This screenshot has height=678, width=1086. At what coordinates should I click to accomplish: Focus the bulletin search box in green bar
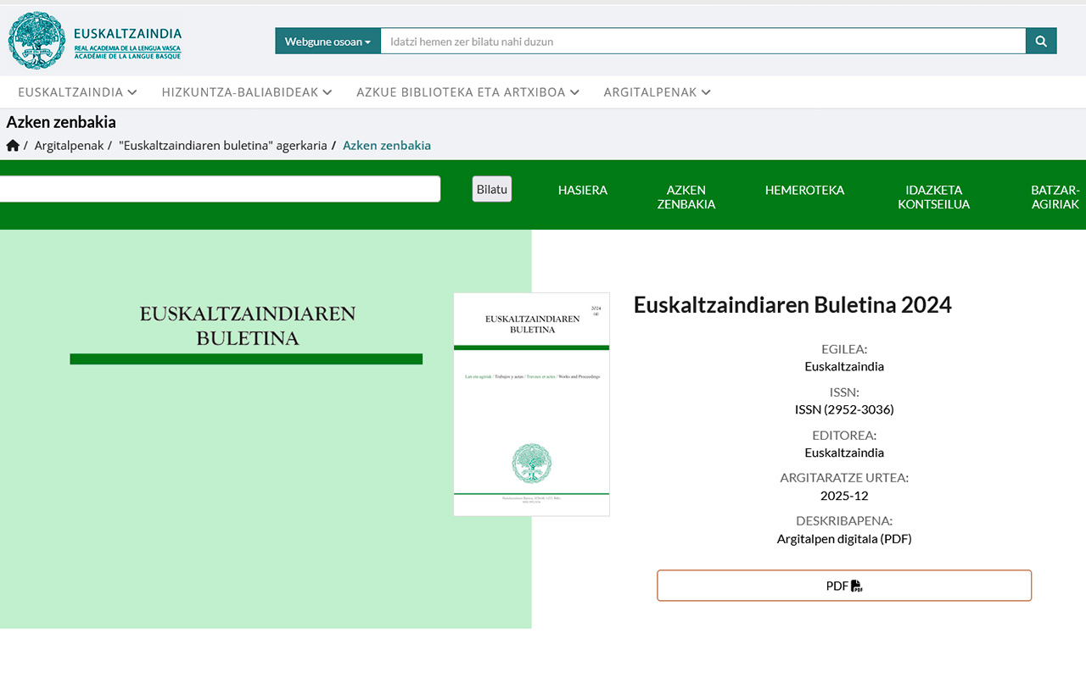(219, 189)
